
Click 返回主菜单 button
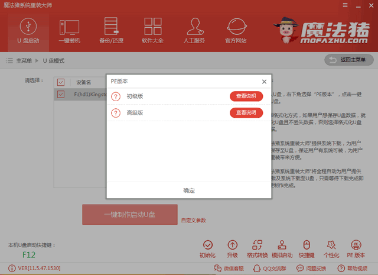[x=349, y=60]
